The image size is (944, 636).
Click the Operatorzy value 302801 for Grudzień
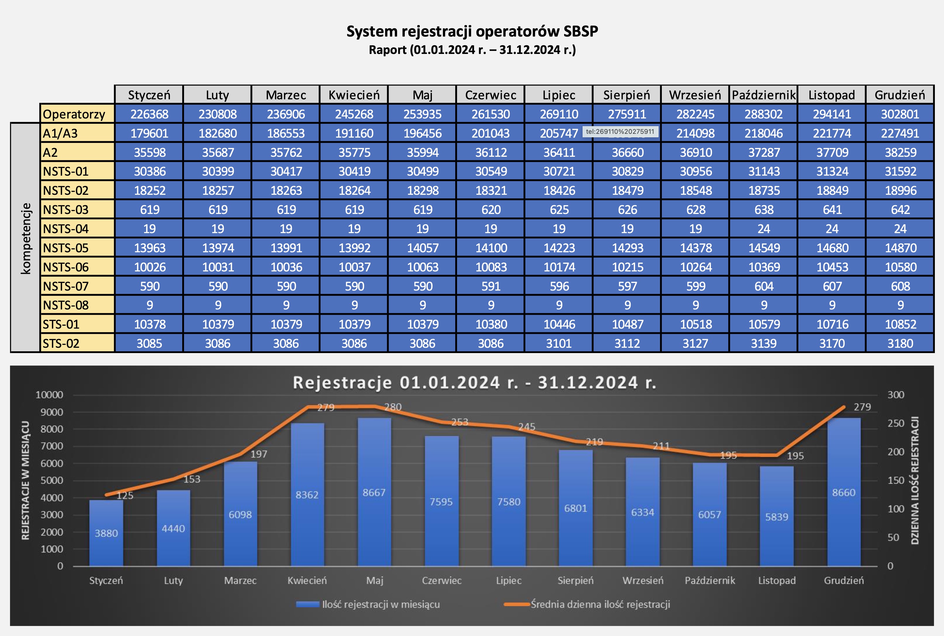[900, 114]
